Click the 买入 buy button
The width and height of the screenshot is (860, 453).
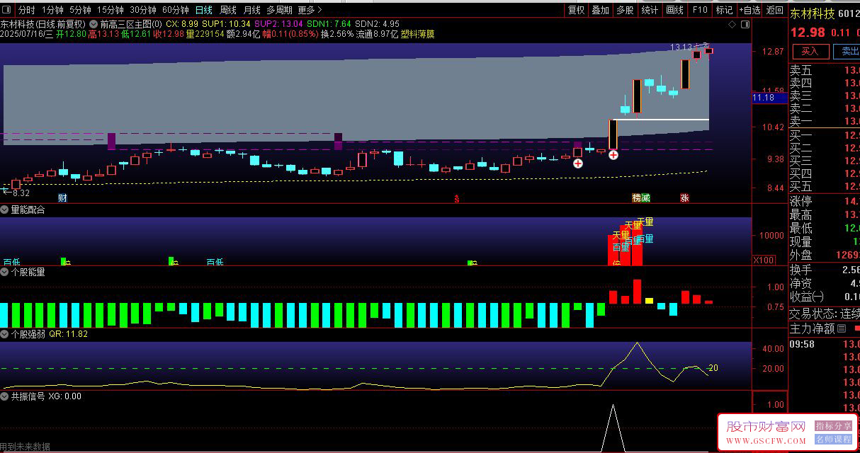(810, 51)
